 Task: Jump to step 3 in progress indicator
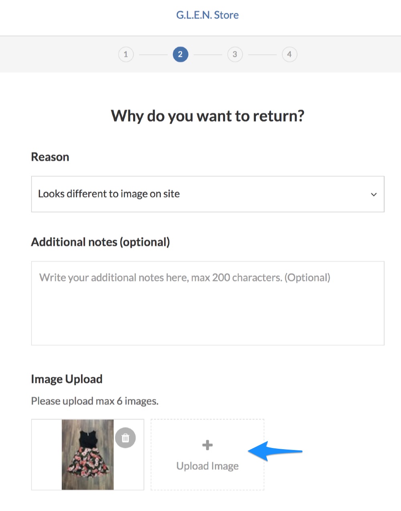(x=235, y=54)
